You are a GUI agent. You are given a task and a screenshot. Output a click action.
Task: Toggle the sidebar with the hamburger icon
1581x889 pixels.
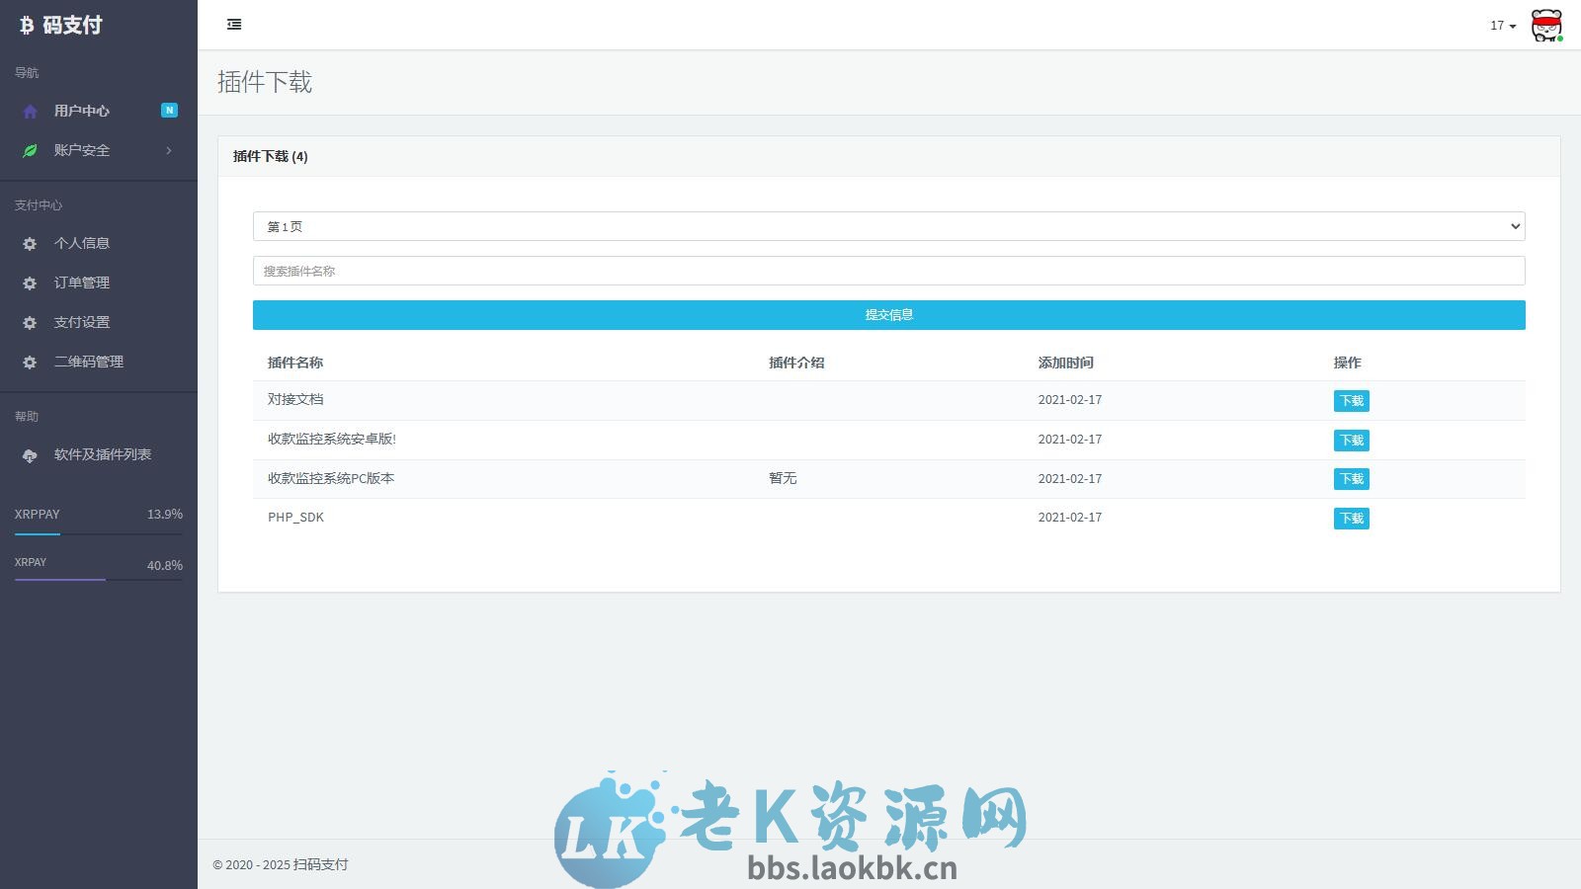coord(234,24)
